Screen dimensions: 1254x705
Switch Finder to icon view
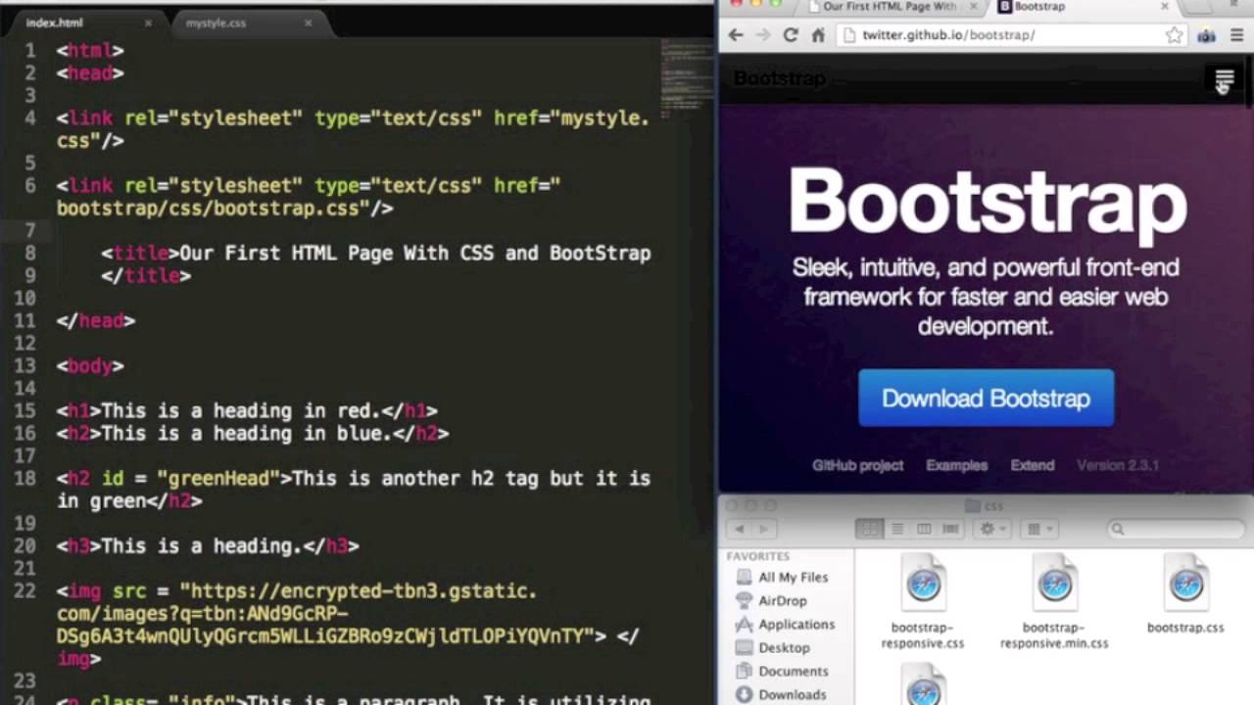tap(869, 529)
